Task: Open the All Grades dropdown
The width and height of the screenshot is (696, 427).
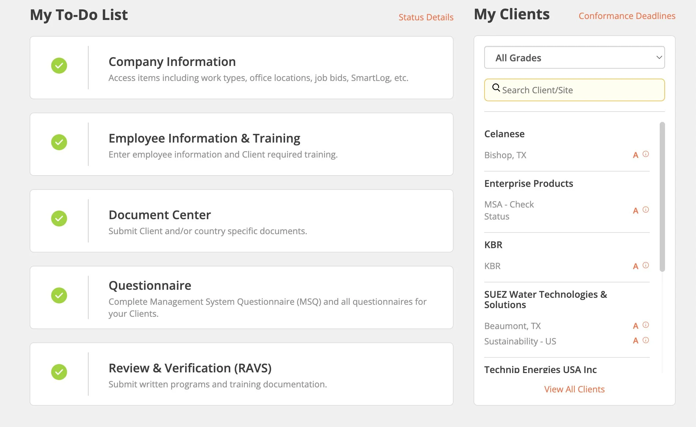Action: [x=574, y=58]
